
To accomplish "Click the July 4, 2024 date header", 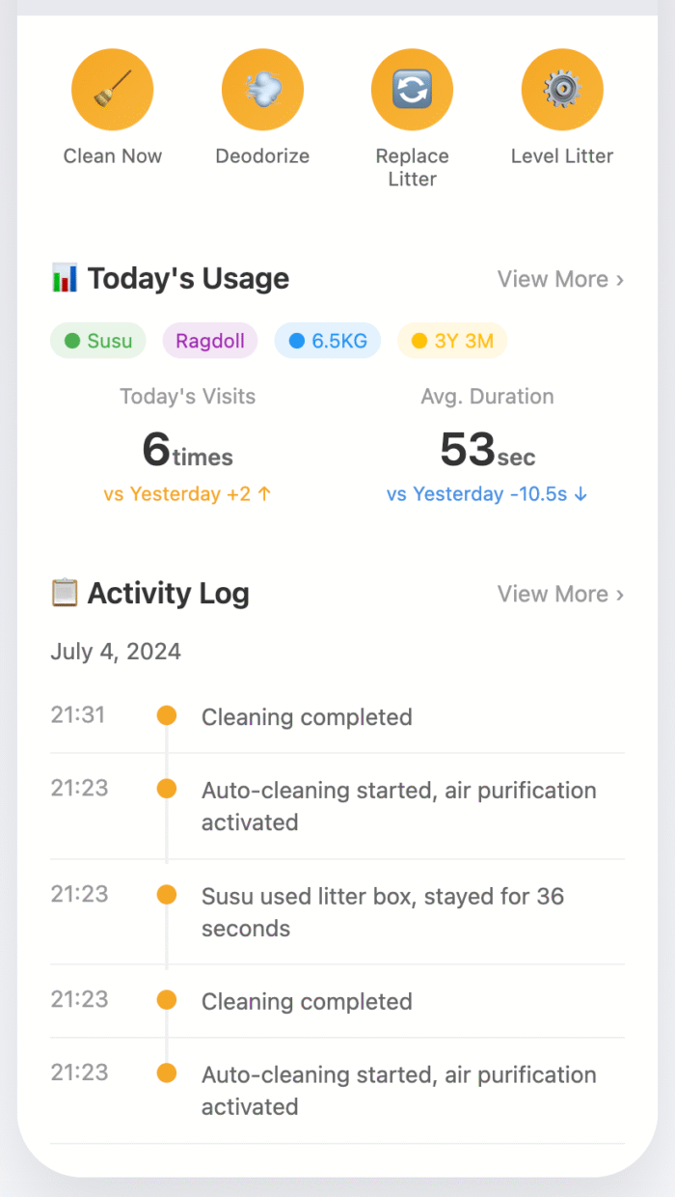I will 116,652.
